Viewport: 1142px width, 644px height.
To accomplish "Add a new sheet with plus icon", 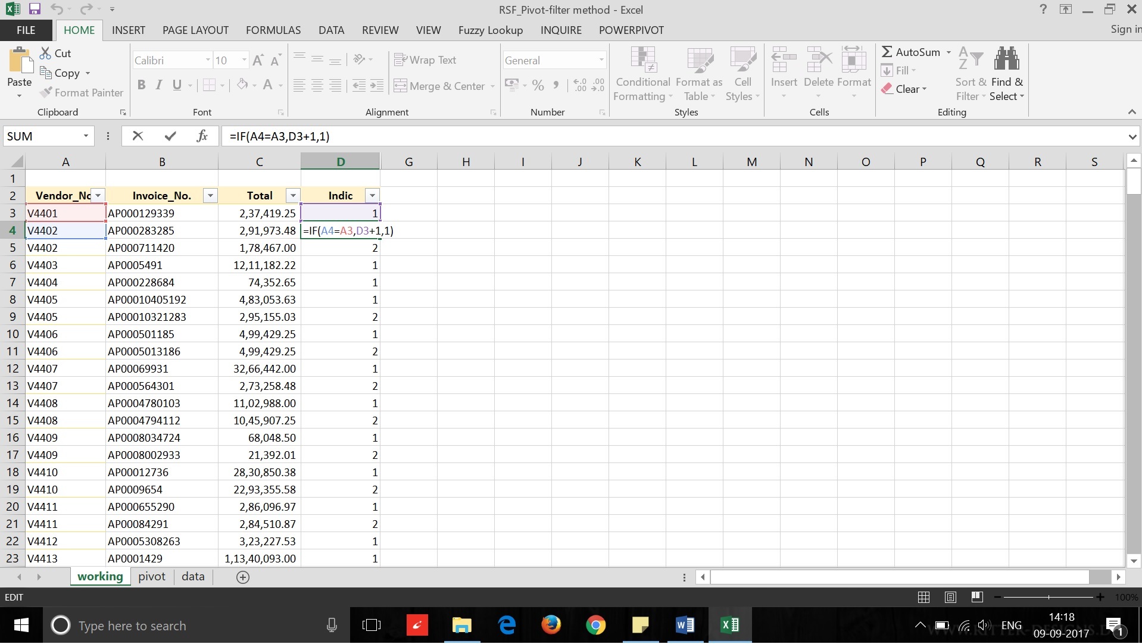I will (x=243, y=577).
